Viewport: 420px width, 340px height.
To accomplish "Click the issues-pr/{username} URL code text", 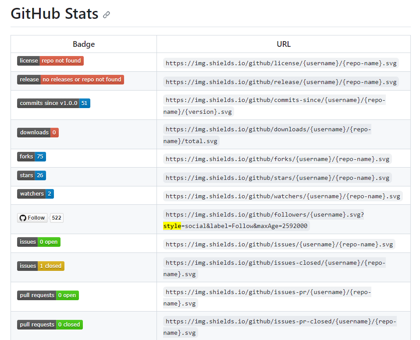I will point(267,298).
